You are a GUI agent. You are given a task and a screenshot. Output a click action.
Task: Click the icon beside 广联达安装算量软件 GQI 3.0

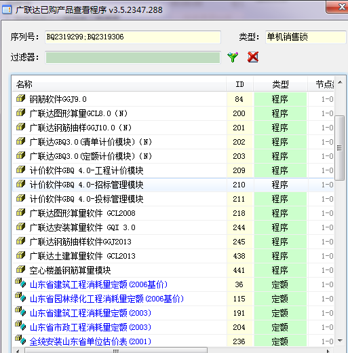click(20, 227)
